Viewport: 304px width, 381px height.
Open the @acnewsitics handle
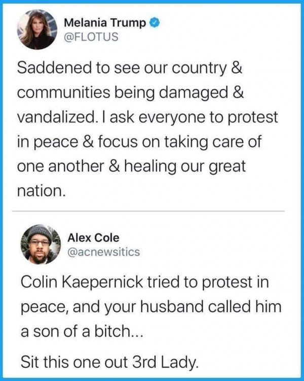103,252
